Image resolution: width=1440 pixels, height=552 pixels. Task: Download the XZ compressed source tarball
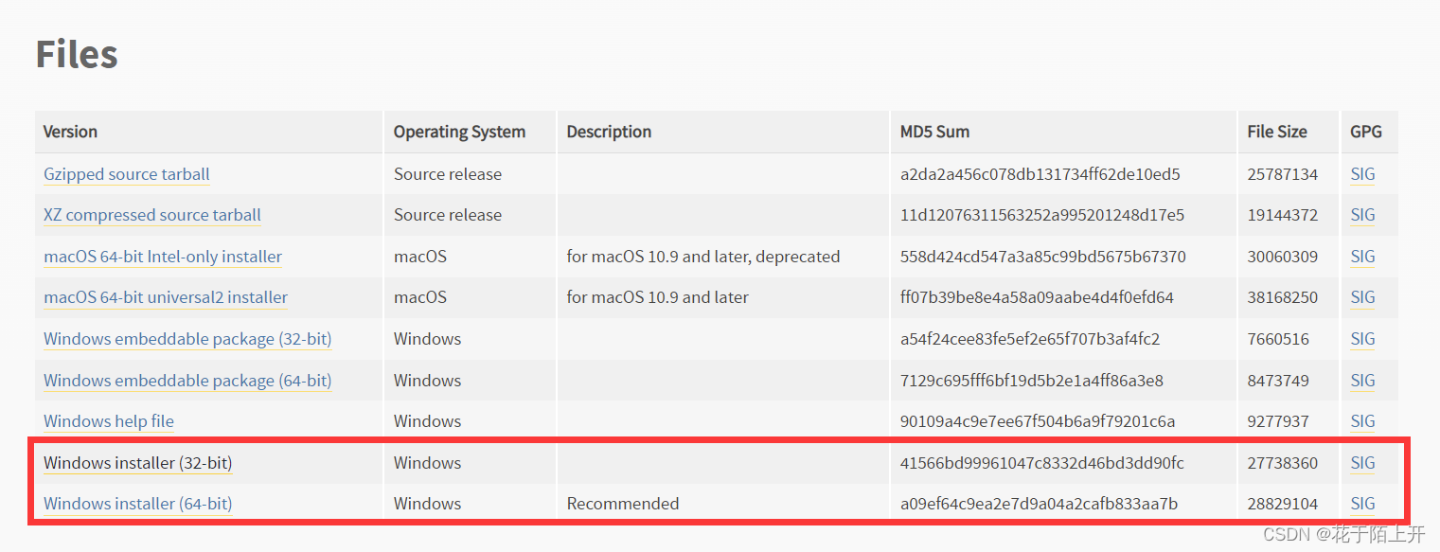pos(151,215)
